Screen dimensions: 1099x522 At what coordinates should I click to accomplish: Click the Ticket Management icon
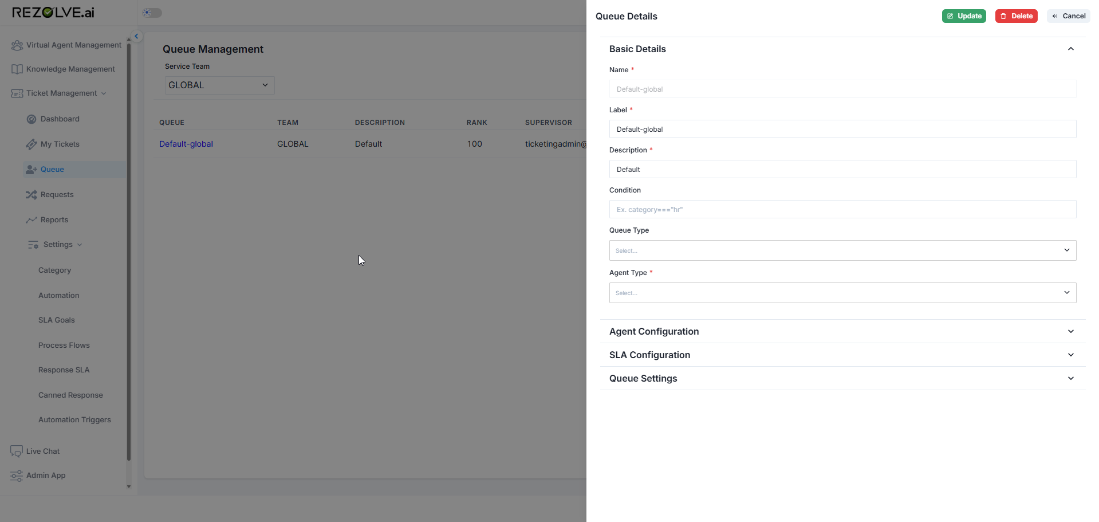(x=17, y=93)
